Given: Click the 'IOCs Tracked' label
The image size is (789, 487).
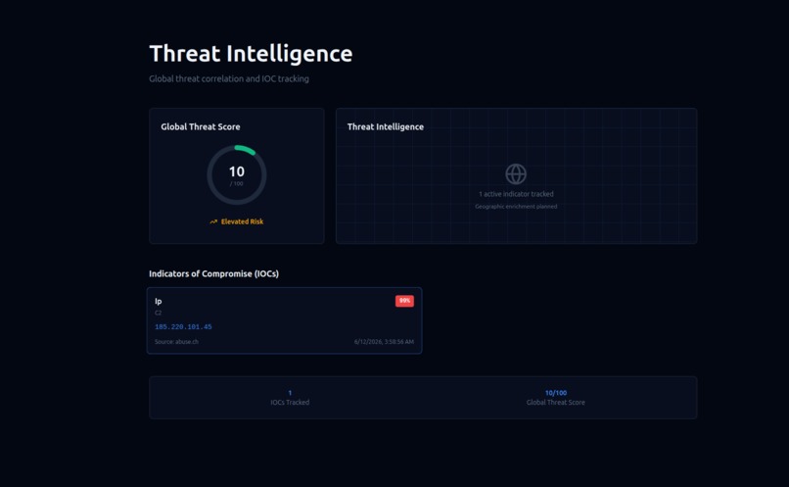Looking at the screenshot, I should [x=290, y=403].
